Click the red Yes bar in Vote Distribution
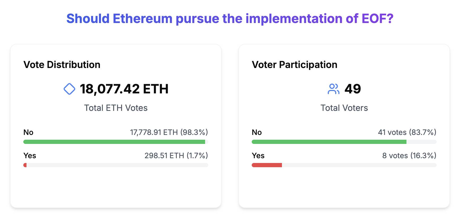The width and height of the screenshot is (460, 218). tap(25, 165)
